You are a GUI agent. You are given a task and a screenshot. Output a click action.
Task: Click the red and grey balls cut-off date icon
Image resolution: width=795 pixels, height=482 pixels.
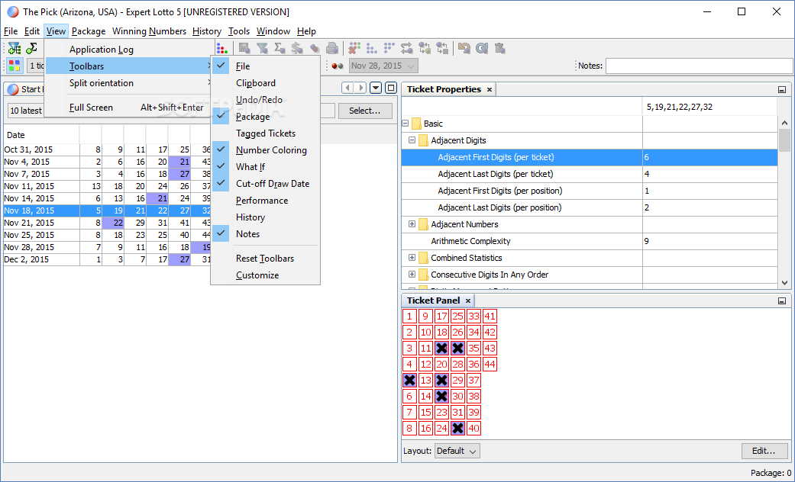(x=338, y=66)
